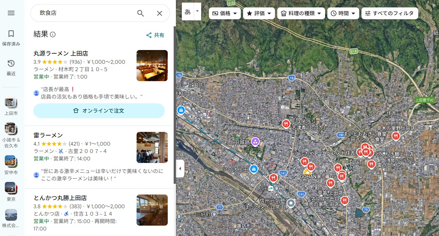Clear the search with the X button
439x236 pixels.
(160, 13)
